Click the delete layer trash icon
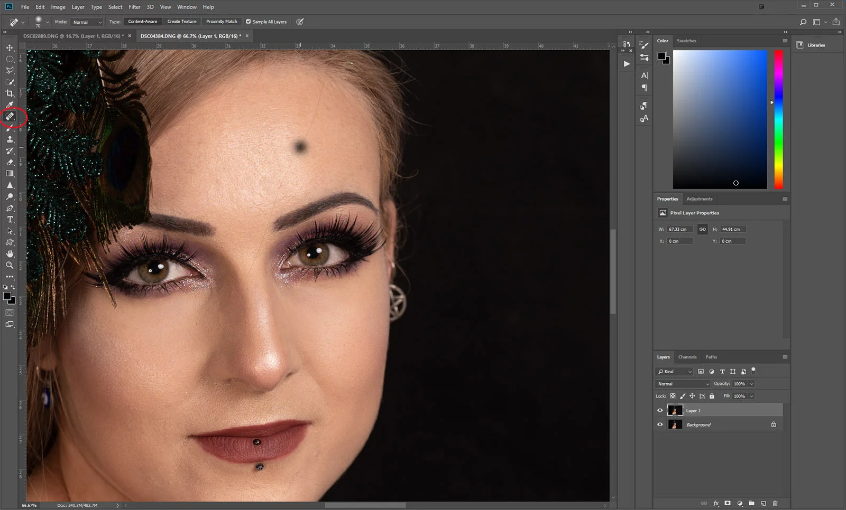 pos(775,503)
